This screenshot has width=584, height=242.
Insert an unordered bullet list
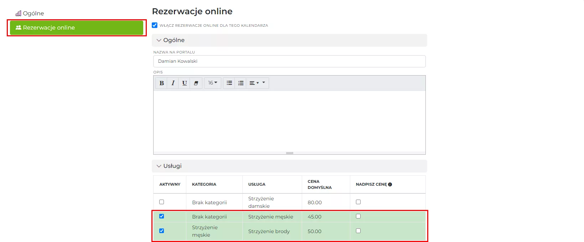[229, 83]
